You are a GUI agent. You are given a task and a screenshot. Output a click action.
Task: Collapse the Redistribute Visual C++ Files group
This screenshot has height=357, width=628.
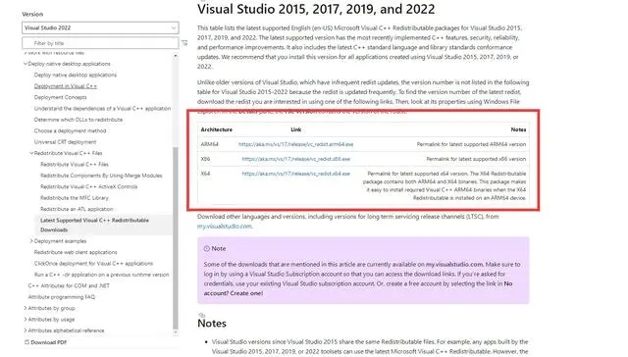pos(31,153)
